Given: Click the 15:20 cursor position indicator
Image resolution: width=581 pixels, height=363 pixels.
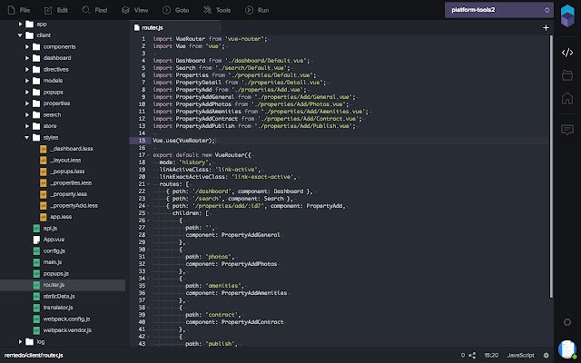Looking at the screenshot, I should [491, 355].
